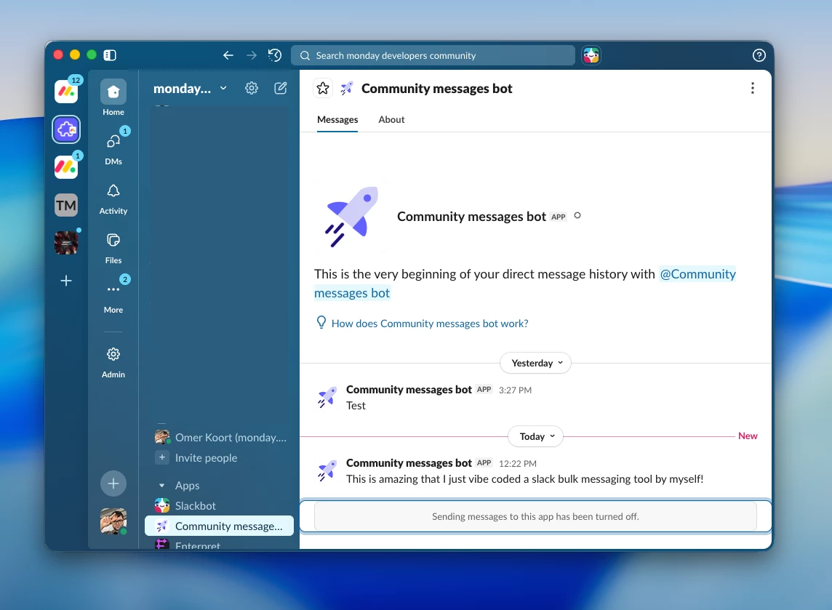Open the Community messages bot header title
Viewport: 832px width, 610px height.
coord(436,89)
